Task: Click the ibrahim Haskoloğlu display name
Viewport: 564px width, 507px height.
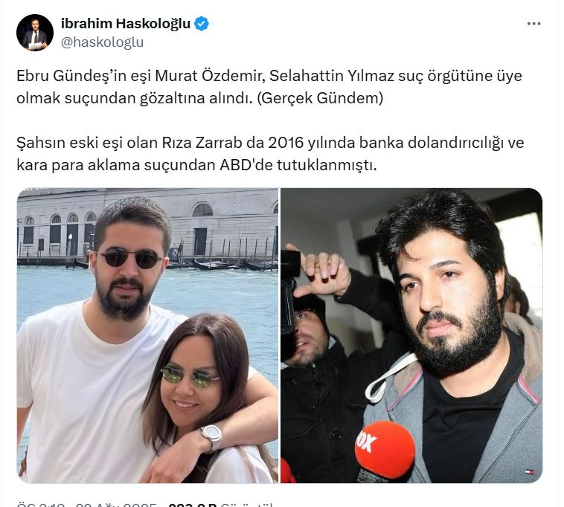Action: (x=126, y=24)
